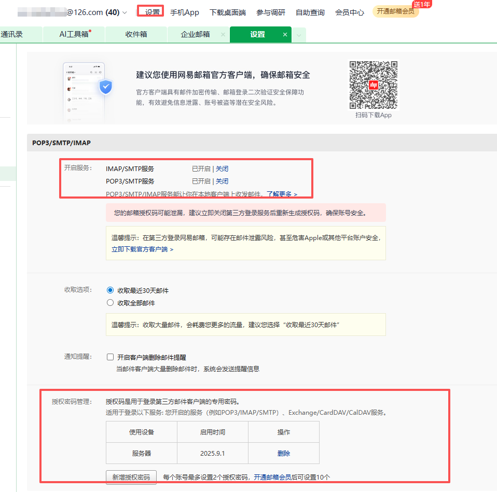Click the 2025.9.1 启用时间 cell

[x=212, y=453]
